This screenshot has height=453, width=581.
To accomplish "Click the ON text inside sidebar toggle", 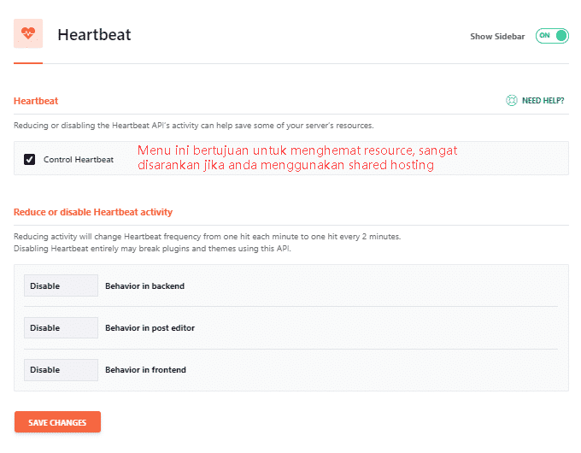I will (545, 36).
